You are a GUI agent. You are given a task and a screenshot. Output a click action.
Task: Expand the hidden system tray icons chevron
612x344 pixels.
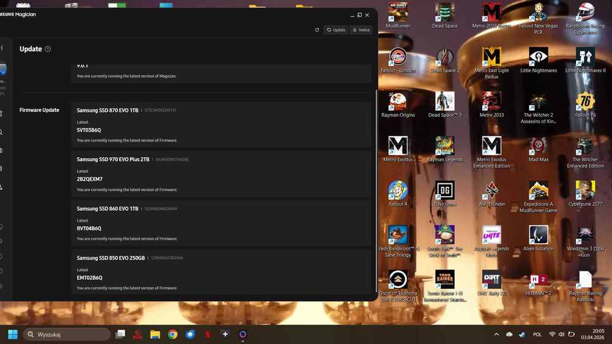coord(496,334)
